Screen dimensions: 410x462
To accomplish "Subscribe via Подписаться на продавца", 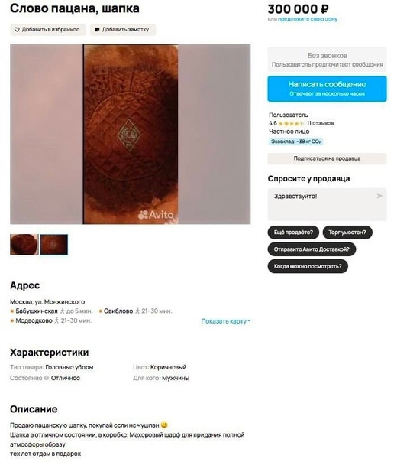I will [x=327, y=158].
